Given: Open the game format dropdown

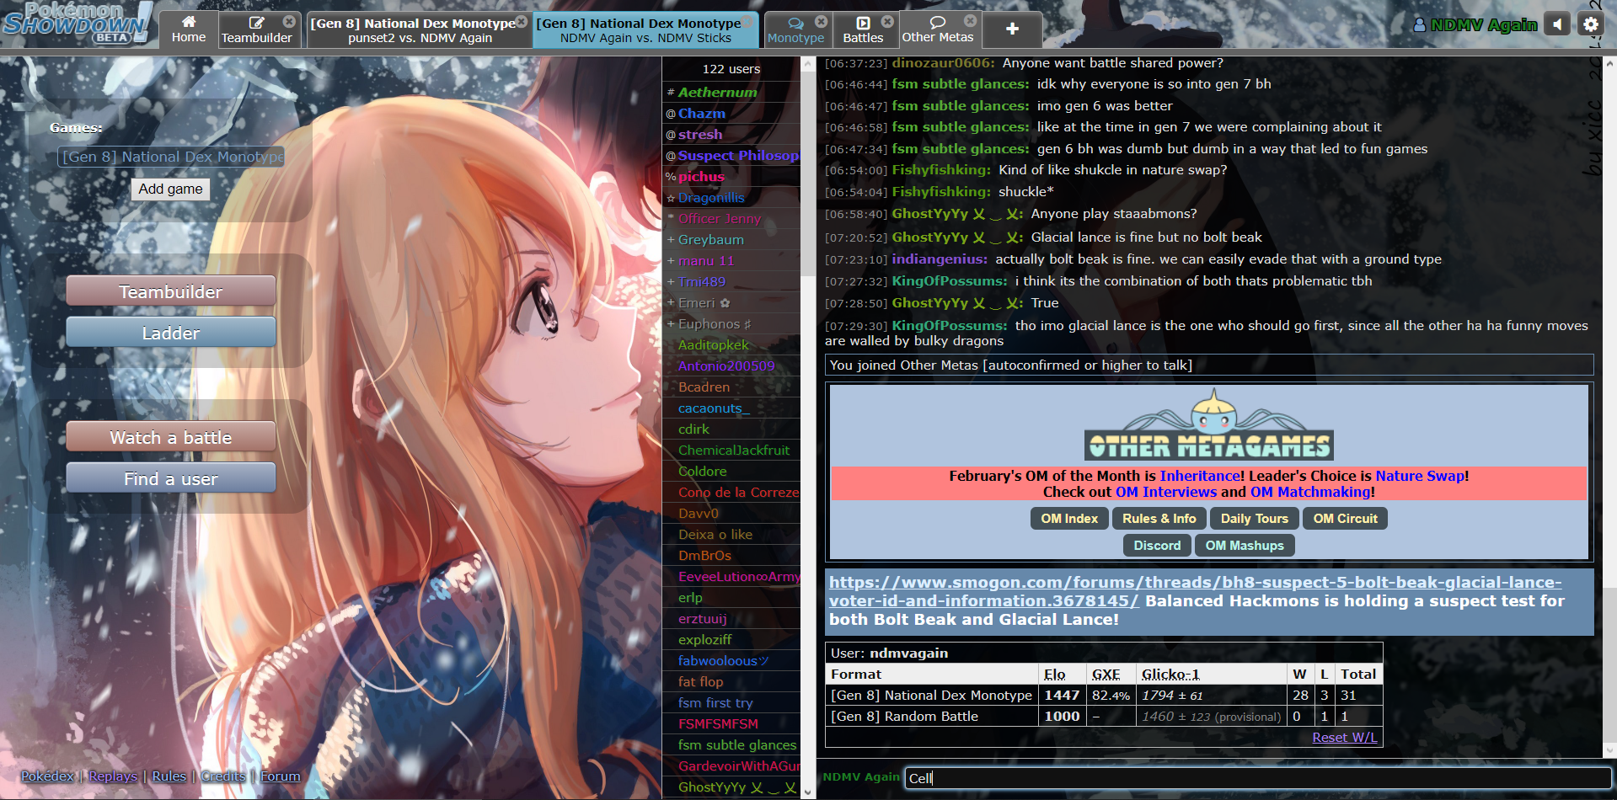Looking at the screenshot, I should coord(171,157).
